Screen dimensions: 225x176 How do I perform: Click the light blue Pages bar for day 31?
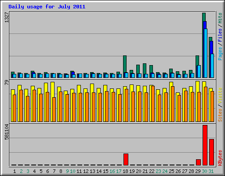[x=212, y=66]
